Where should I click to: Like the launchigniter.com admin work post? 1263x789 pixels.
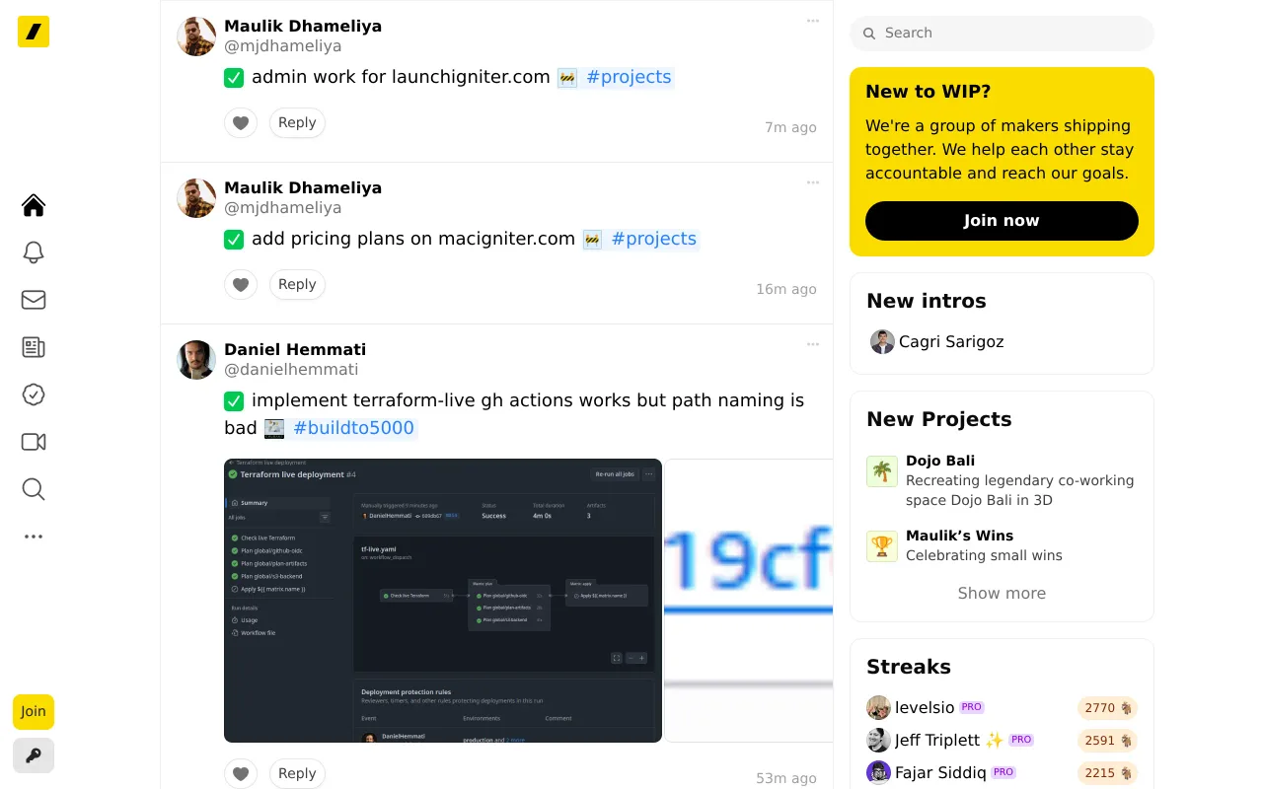241,123
